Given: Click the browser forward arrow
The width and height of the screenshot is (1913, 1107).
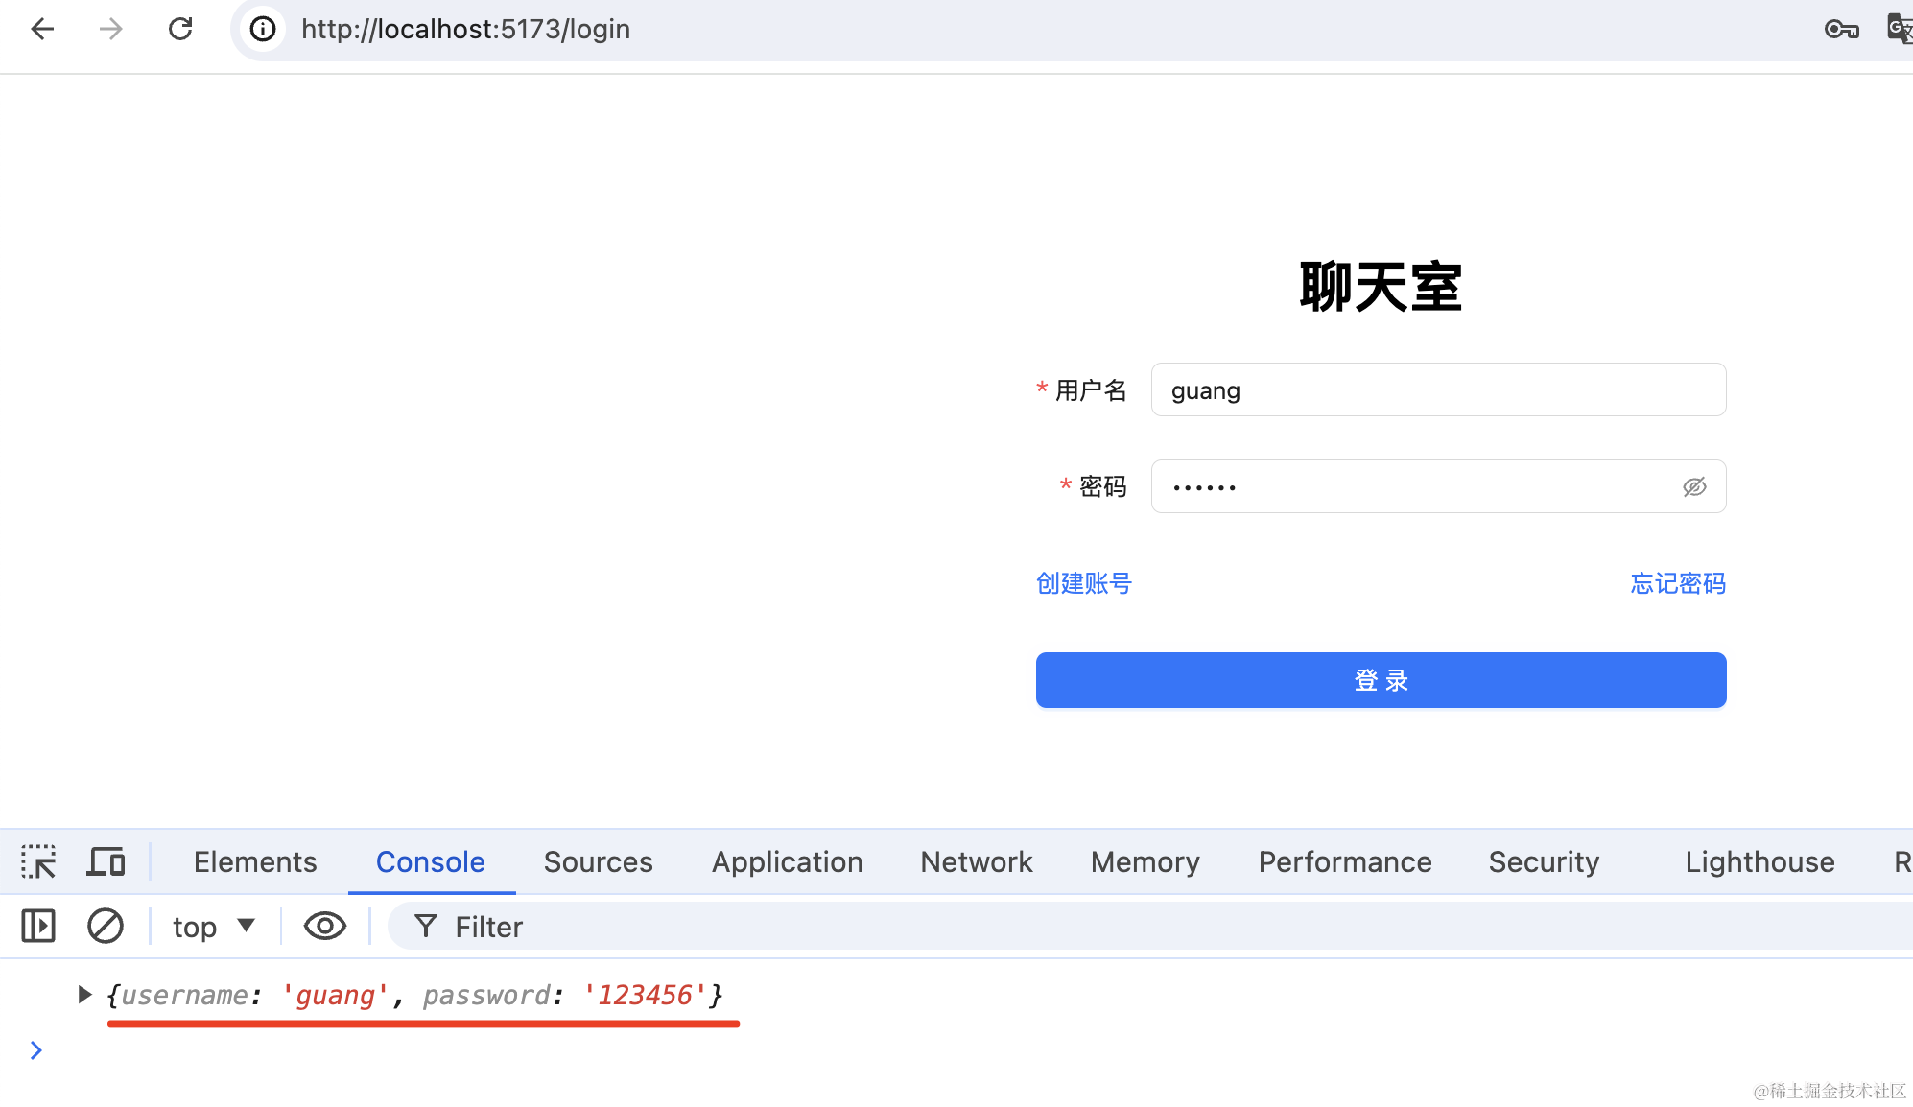Looking at the screenshot, I should (111, 29).
